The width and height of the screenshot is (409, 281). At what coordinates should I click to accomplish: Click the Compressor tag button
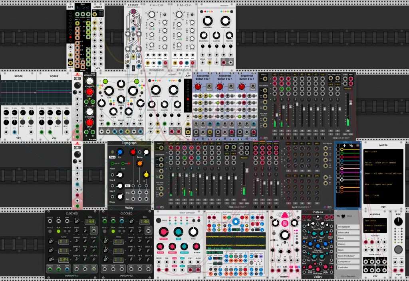click(348, 261)
